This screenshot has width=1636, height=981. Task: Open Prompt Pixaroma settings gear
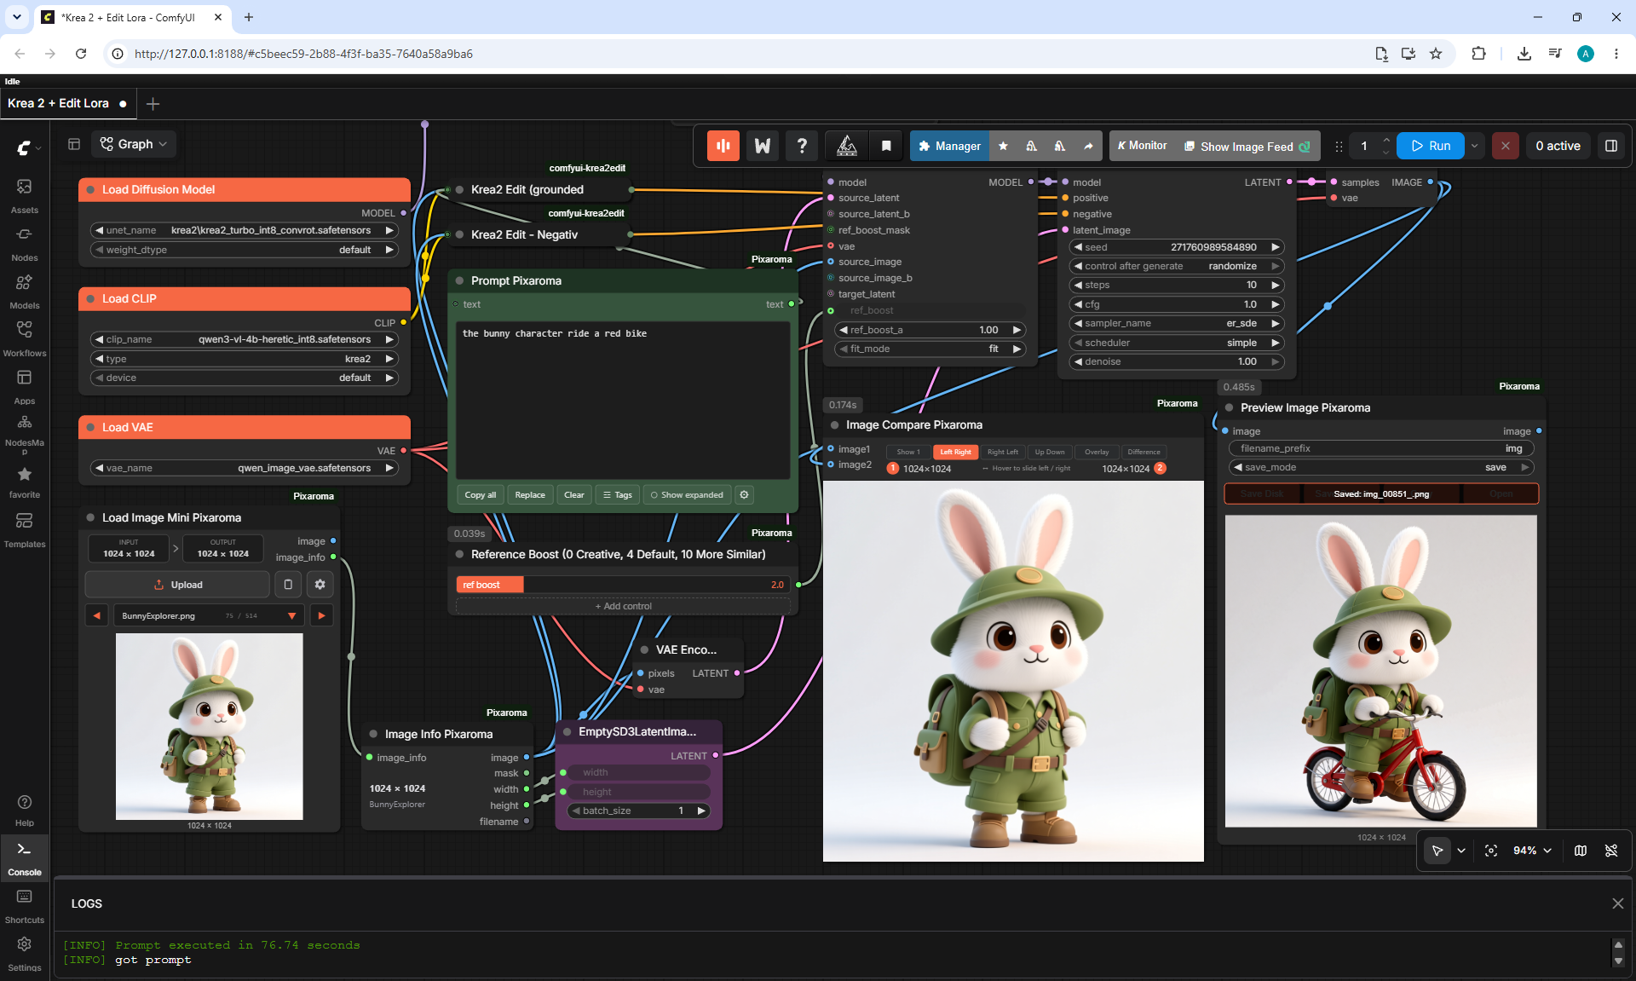click(744, 495)
